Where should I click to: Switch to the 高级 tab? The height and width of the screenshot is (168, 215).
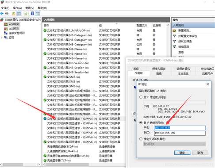[159, 73]
